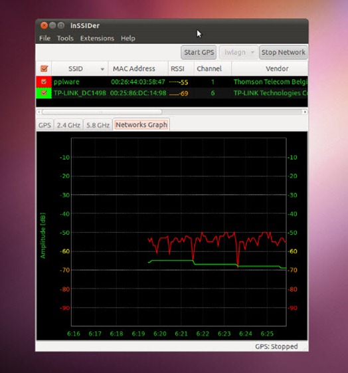This screenshot has width=348, height=373.
Task: Click the Vendor column header
Action: click(x=270, y=68)
